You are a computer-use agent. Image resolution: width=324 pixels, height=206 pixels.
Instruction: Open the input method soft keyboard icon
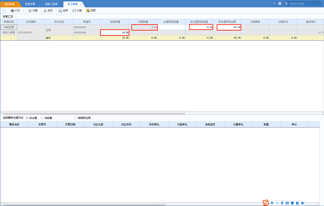[287, 203]
